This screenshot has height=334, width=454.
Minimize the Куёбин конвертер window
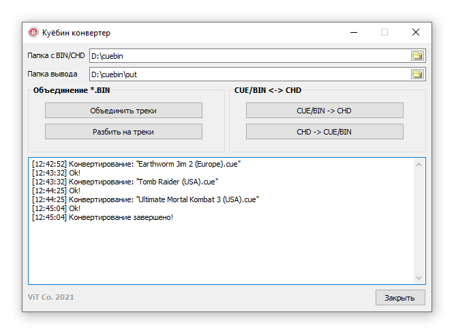[x=354, y=32]
